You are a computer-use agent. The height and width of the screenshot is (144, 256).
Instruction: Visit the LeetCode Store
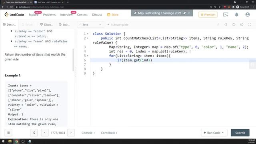coord(113,15)
